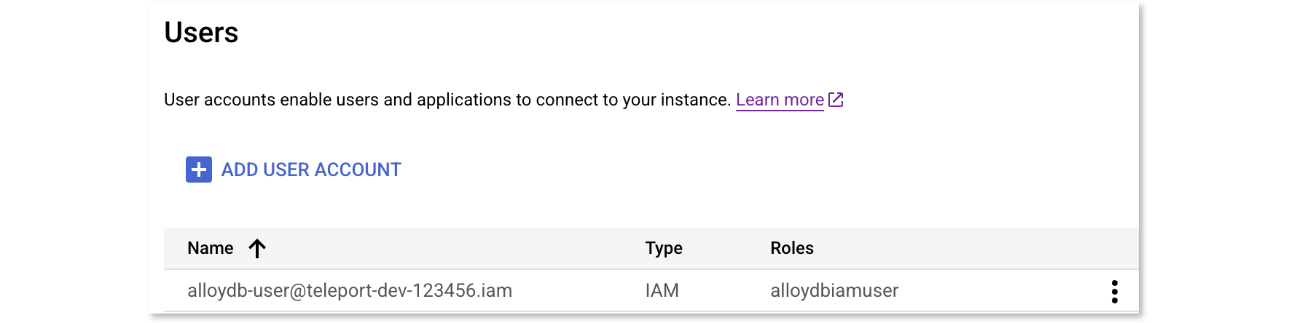Click the Users page heading
The width and height of the screenshot is (1294, 323).
click(x=201, y=33)
